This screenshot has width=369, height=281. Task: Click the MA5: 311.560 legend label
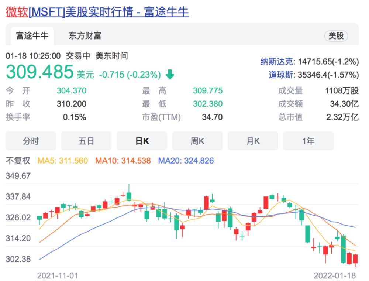click(63, 161)
